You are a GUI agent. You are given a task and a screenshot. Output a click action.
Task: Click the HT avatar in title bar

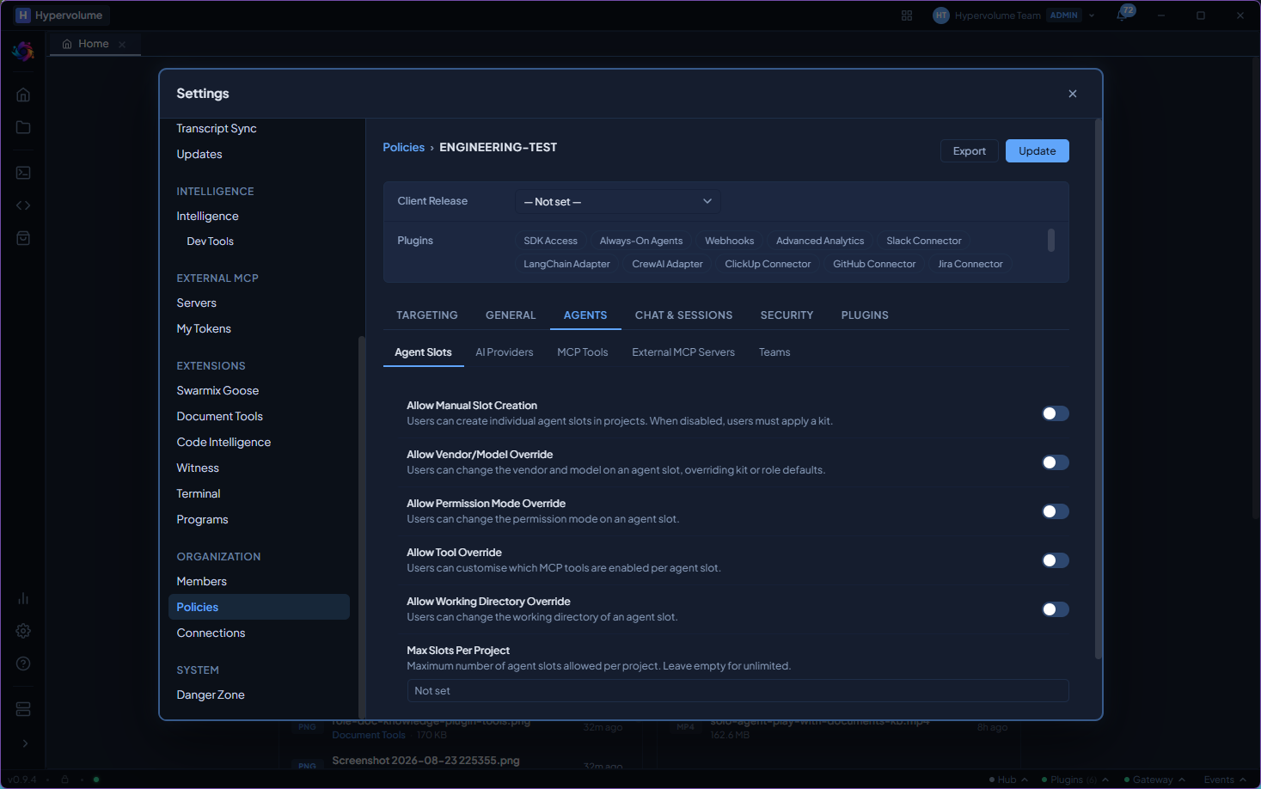click(x=941, y=15)
